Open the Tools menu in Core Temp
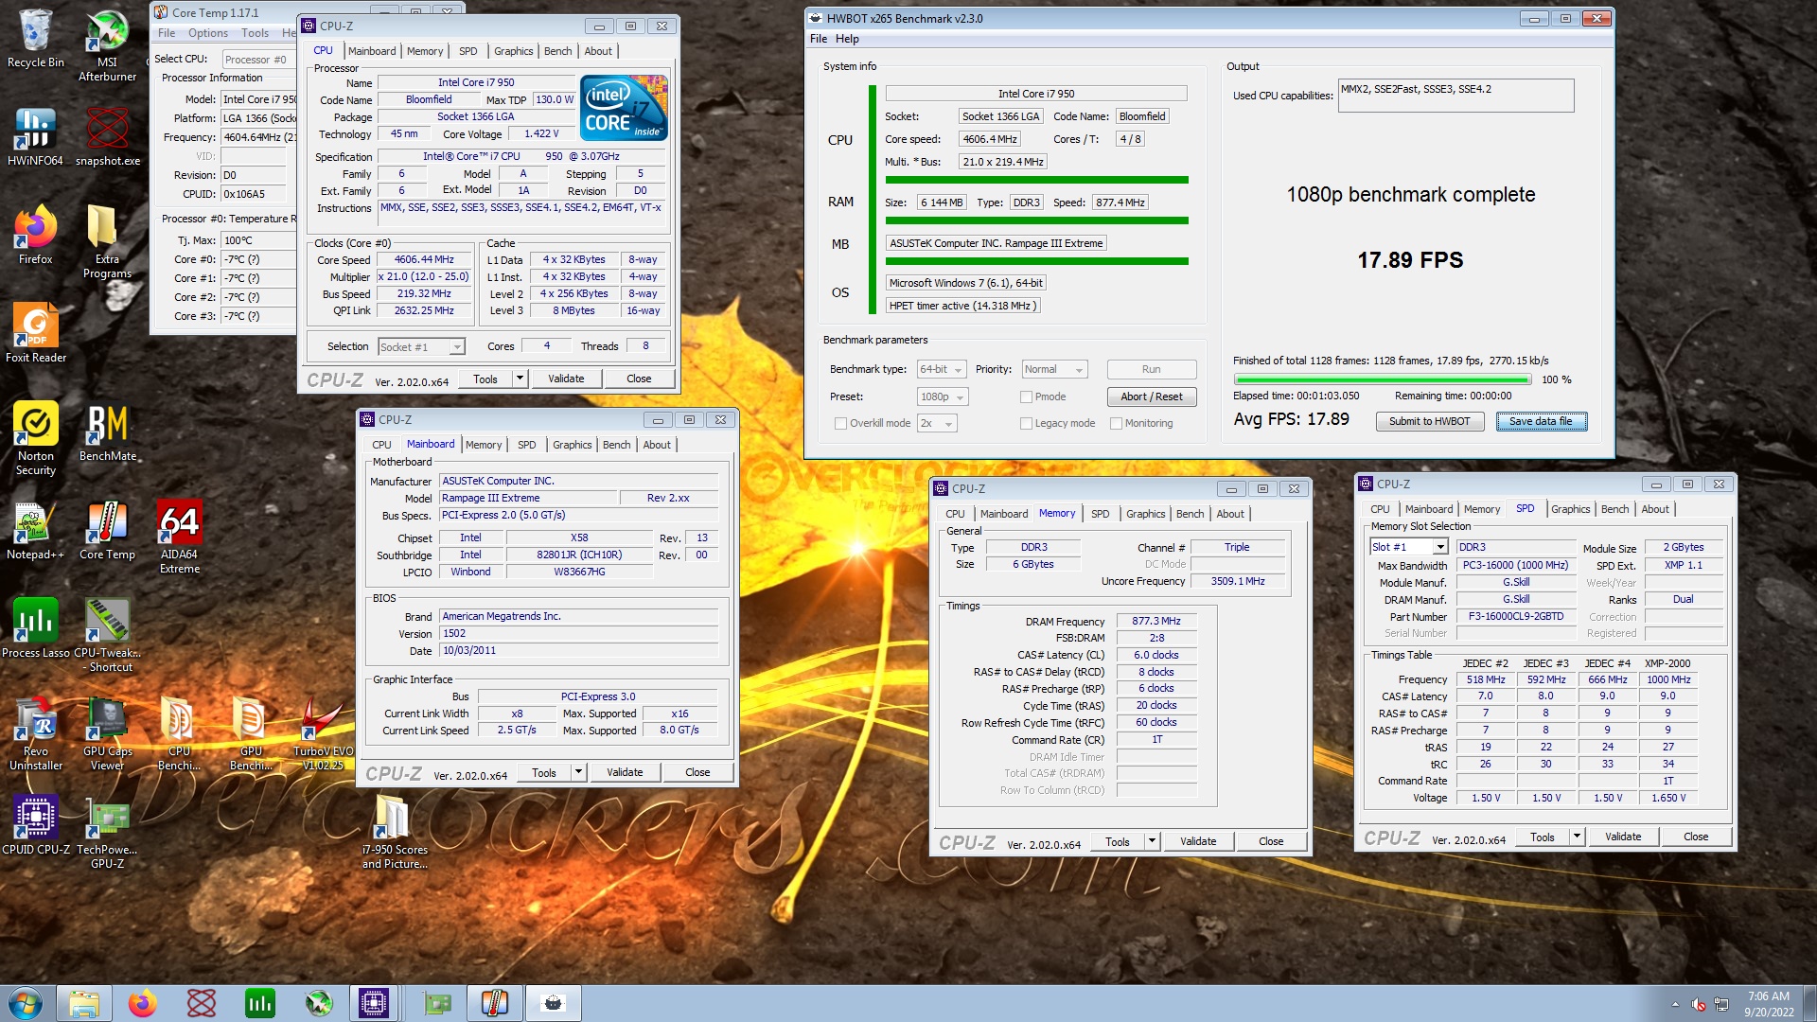 (255, 33)
